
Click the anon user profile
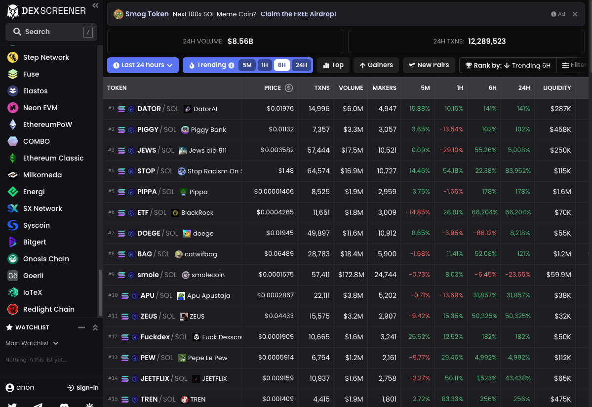[x=20, y=388]
